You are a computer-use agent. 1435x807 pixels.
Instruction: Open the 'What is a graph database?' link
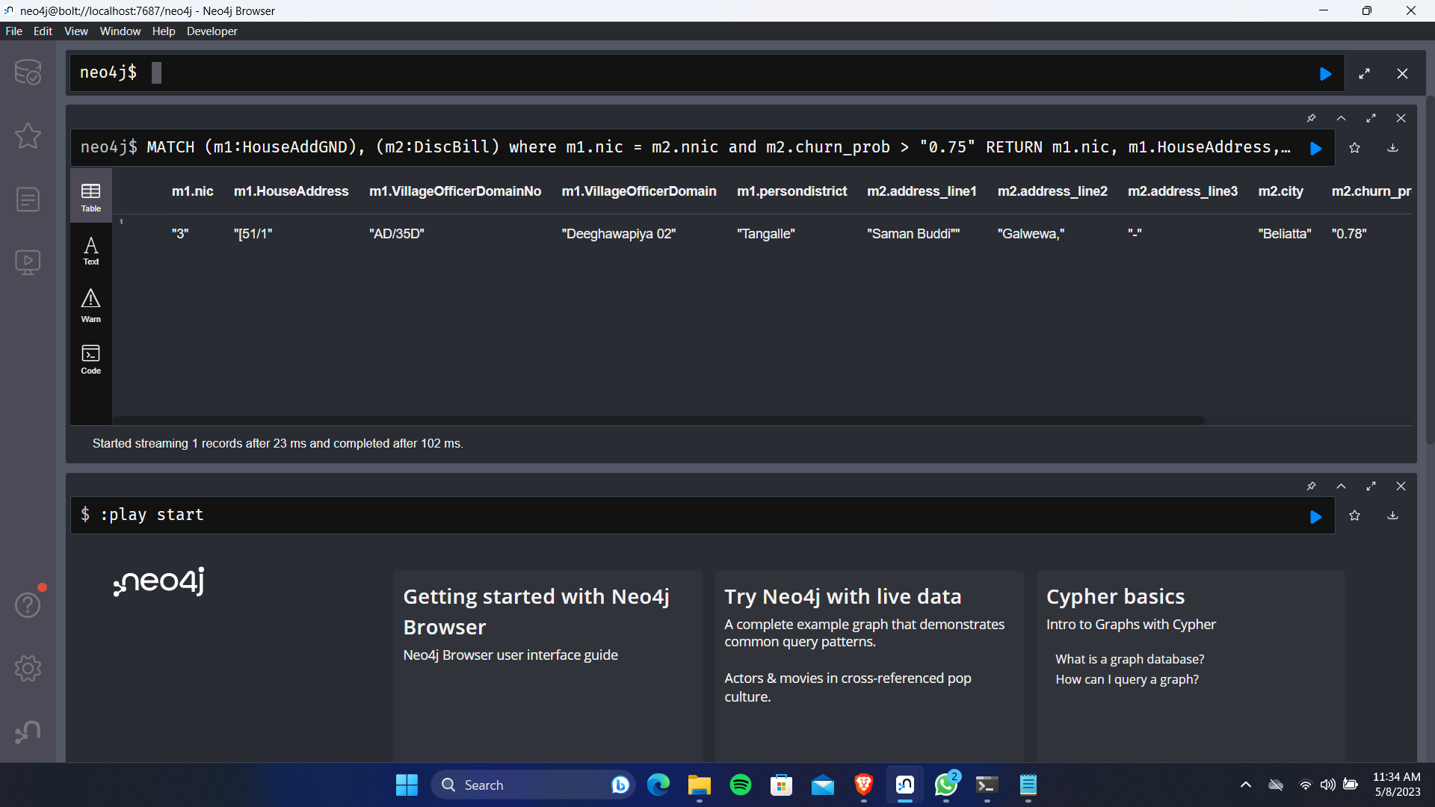pos(1129,659)
